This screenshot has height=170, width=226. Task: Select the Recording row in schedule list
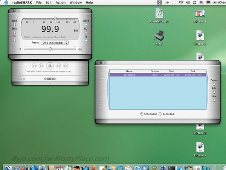pos(158,75)
